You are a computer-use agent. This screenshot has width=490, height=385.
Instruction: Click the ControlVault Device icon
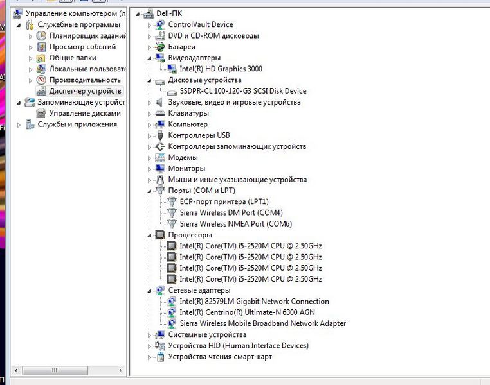[x=160, y=24]
